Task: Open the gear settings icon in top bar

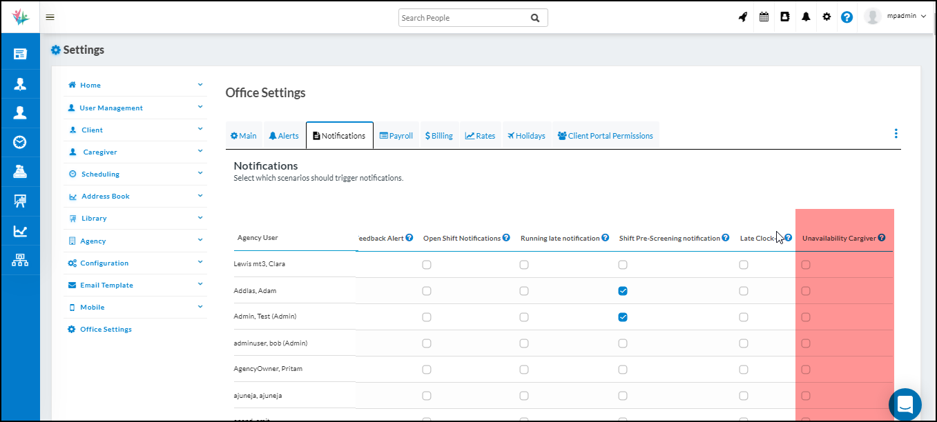Action: coord(827,17)
